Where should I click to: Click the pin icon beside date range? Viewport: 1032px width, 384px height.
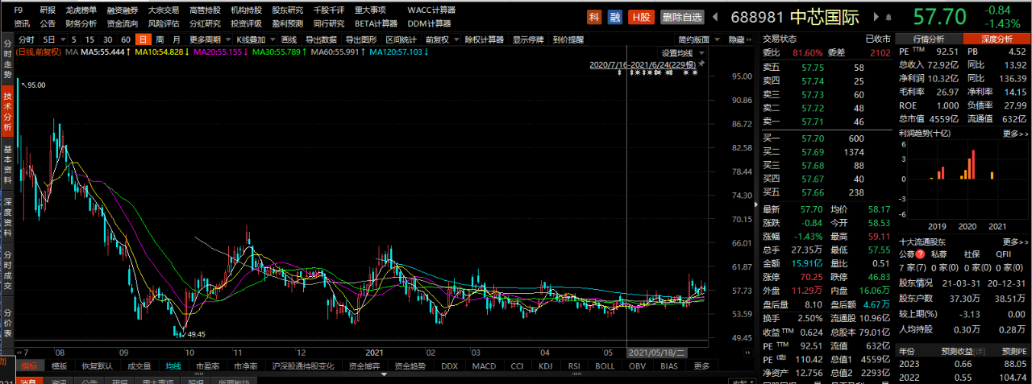(701, 64)
